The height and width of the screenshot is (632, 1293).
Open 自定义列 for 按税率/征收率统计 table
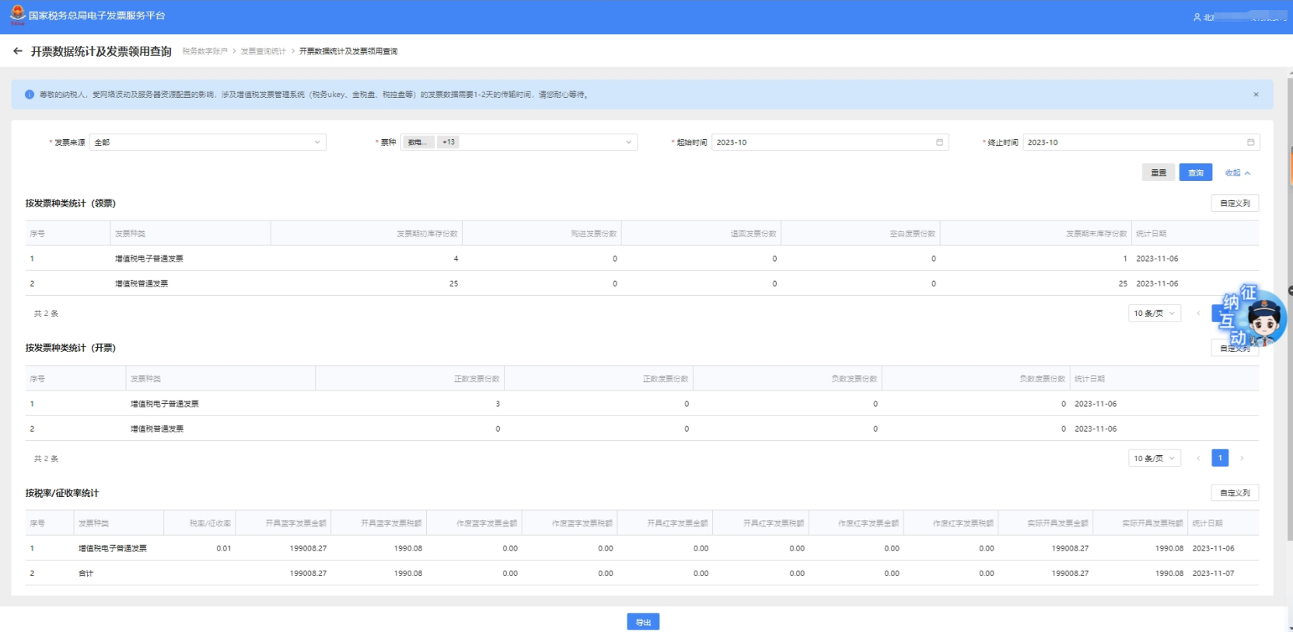click(x=1235, y=493)
